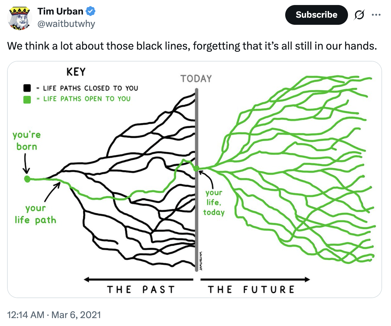Click the blue verified badge
The image size is (391, 326).
[91, 11]
